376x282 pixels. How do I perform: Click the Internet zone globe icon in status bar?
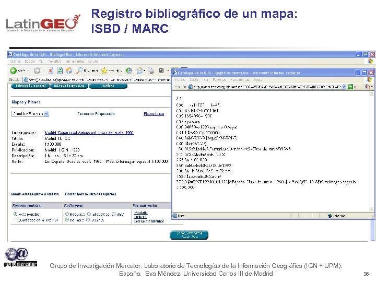(330, 216)
